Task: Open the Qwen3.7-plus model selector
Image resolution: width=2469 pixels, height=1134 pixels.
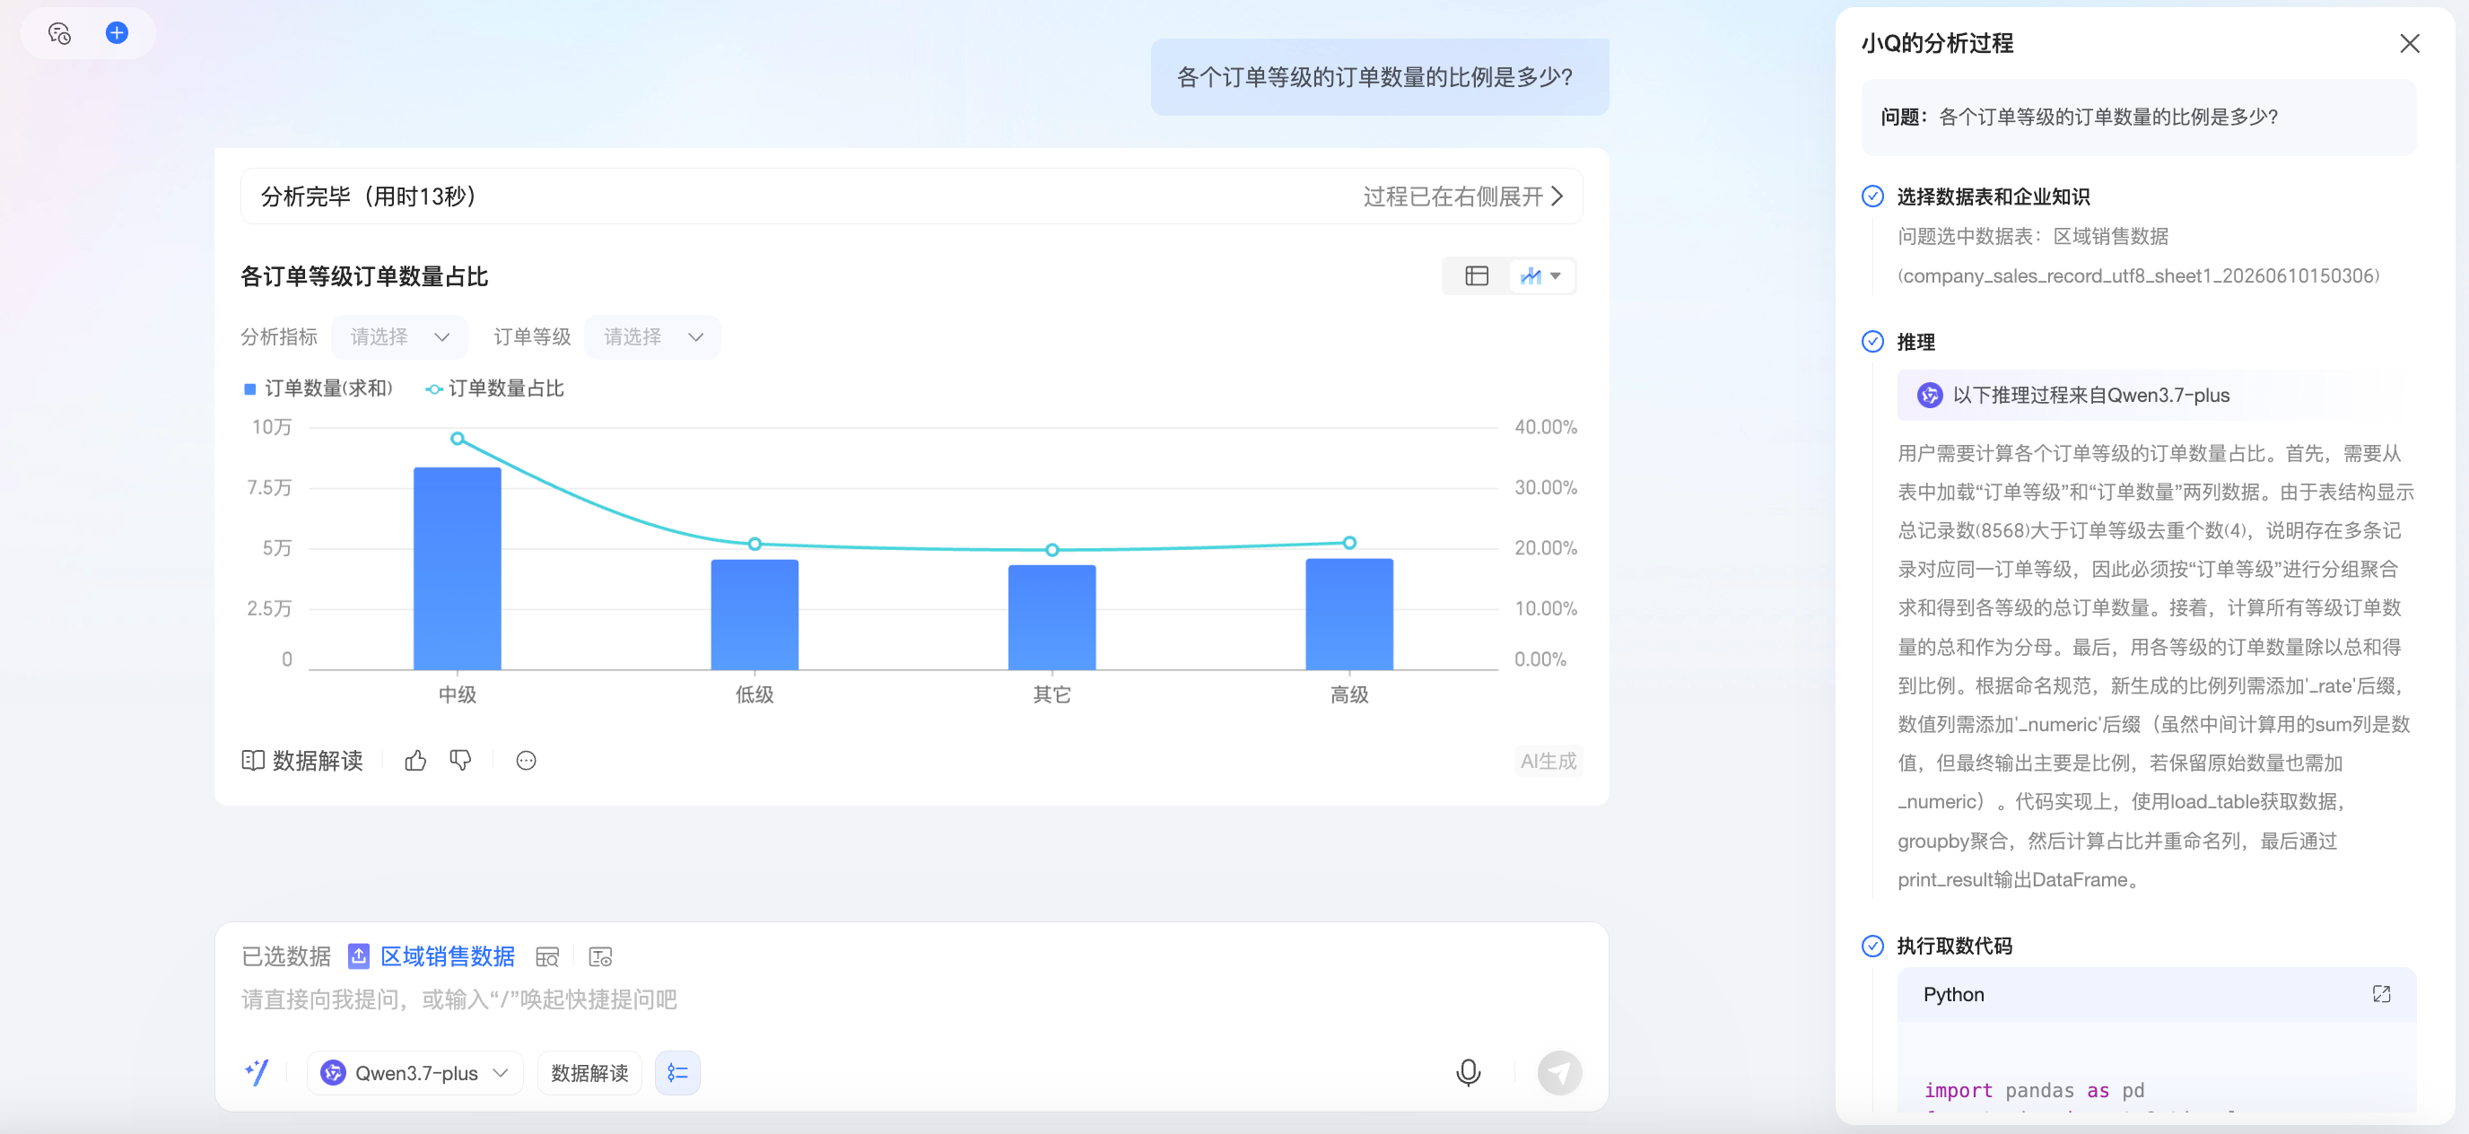Action: point(415,1073)
